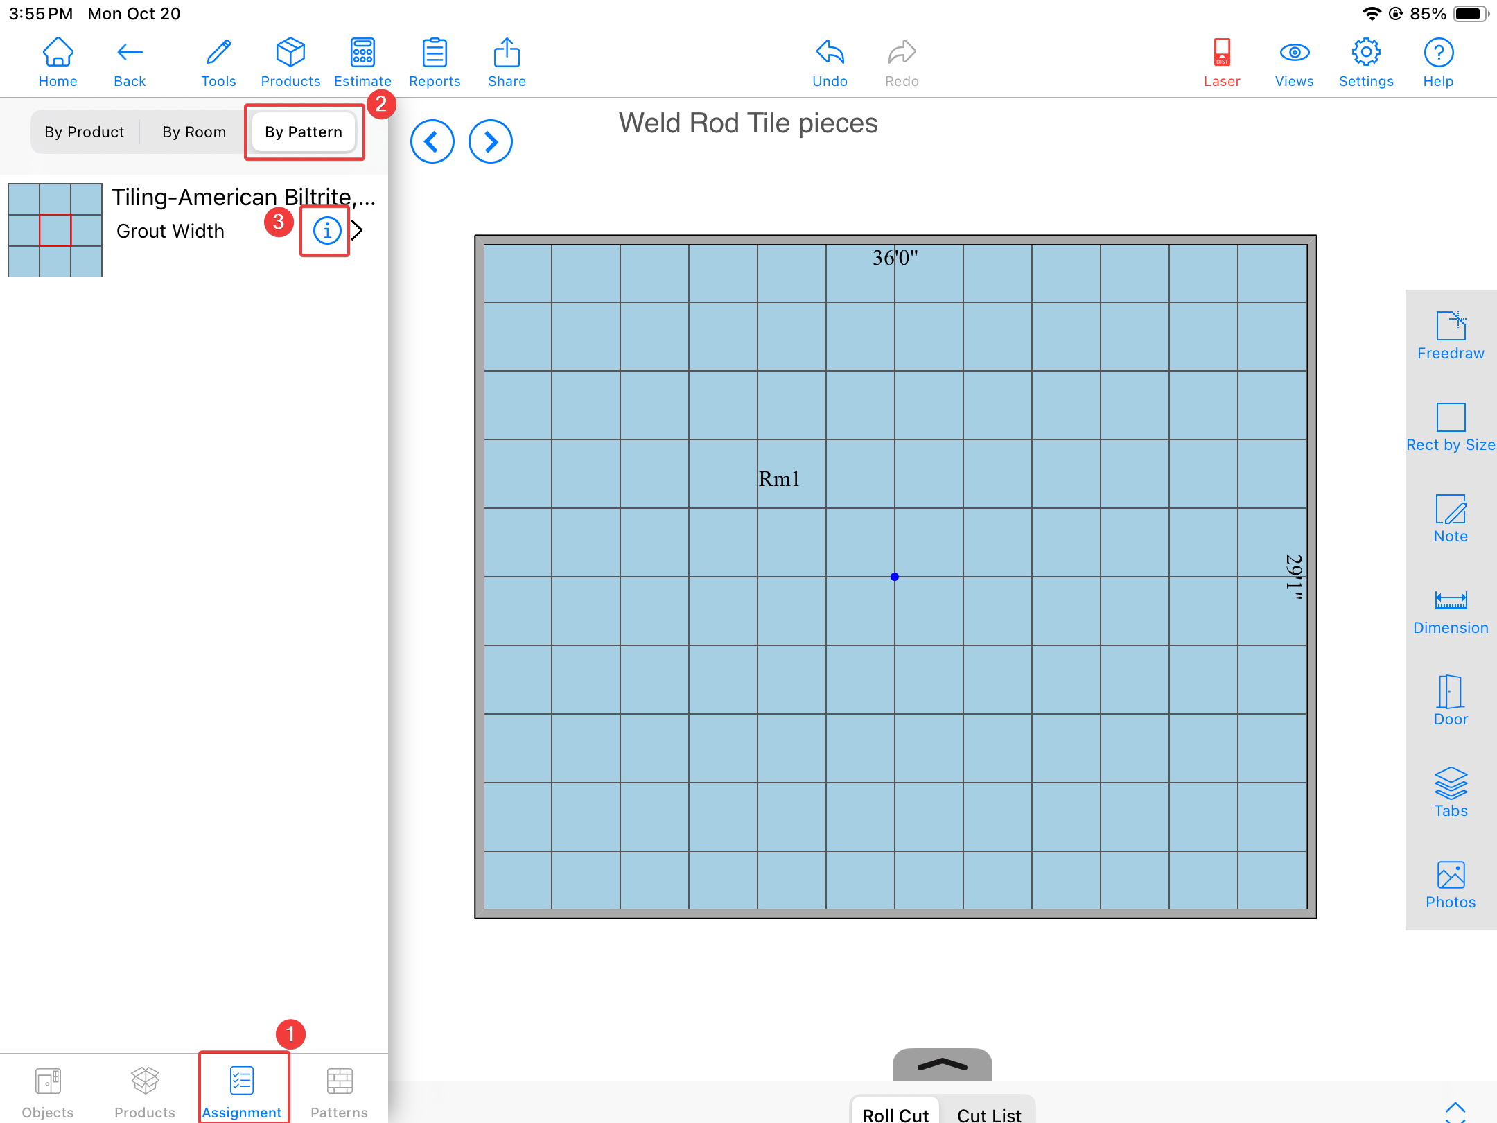Viewport: 1497px width, 1123px height.
Task: Show the pattern info button
Action: pyautogui.click(x=326, y=230)
